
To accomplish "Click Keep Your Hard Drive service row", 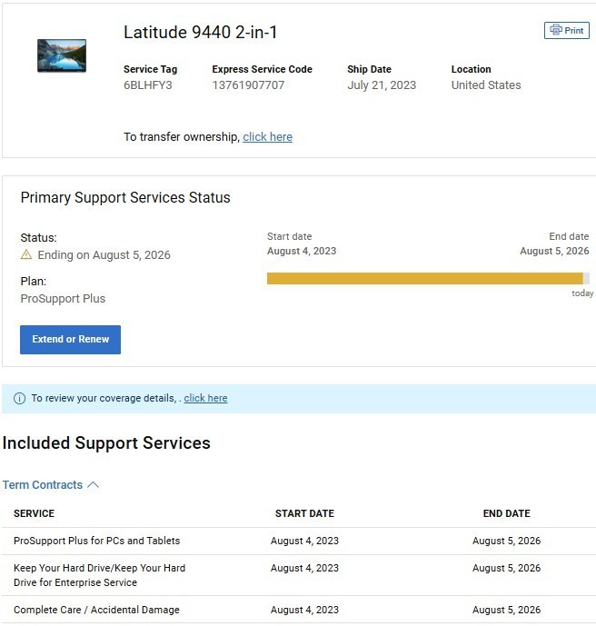I will tap(299, 575).
